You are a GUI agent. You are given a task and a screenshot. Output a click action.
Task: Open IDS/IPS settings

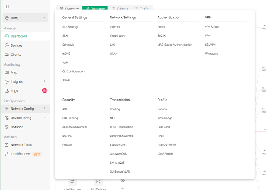pos(67,136)
